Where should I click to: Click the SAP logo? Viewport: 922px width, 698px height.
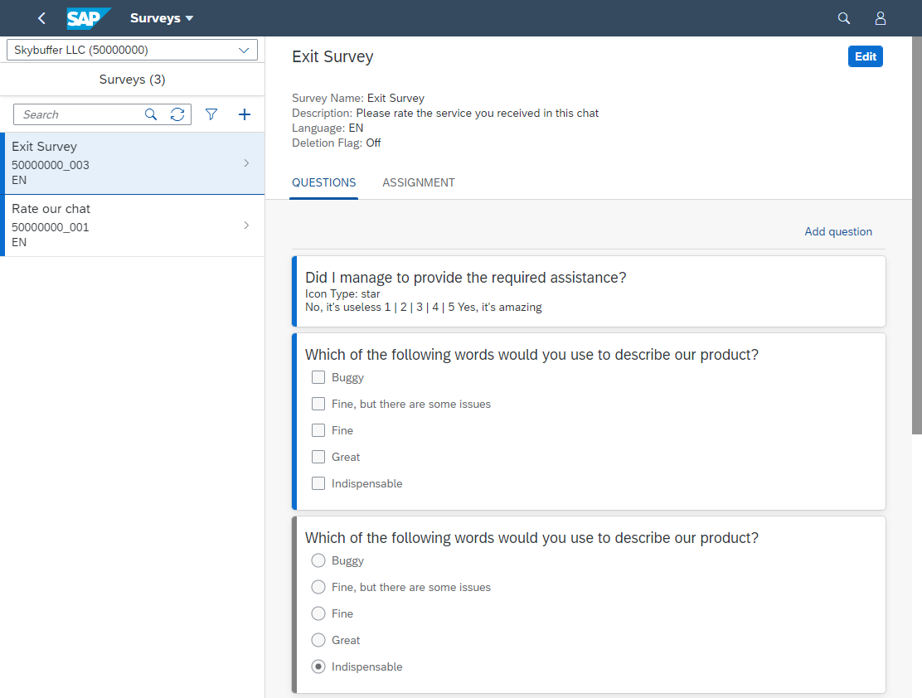[x=88, y=18]
